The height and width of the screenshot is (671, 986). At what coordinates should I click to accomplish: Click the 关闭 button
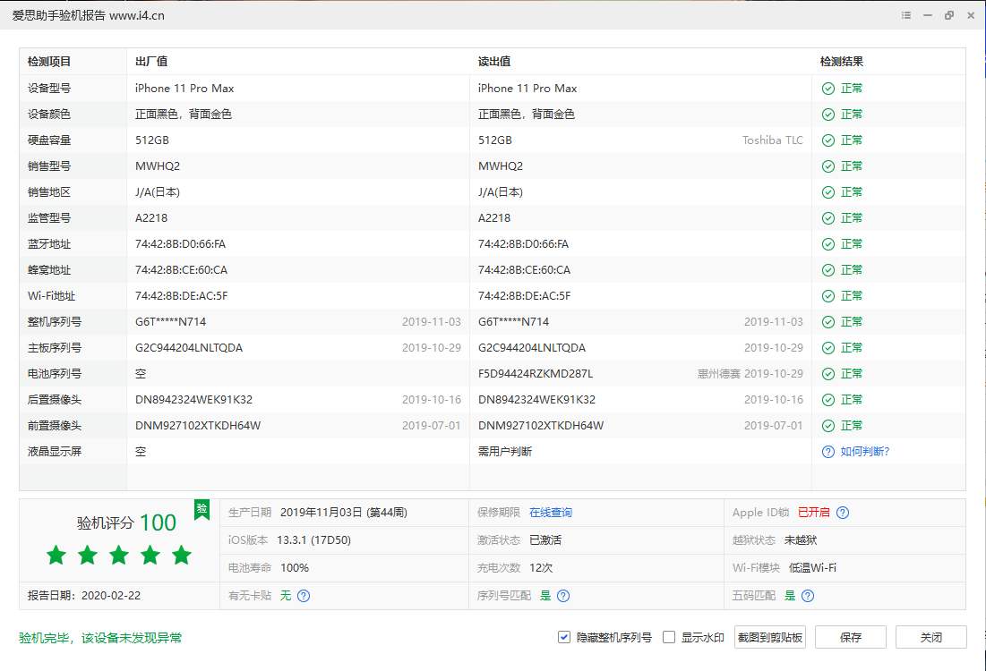click(x=930, y=637)
